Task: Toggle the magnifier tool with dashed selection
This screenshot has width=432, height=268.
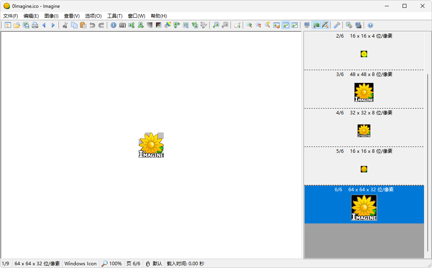Action: (325, 25)
